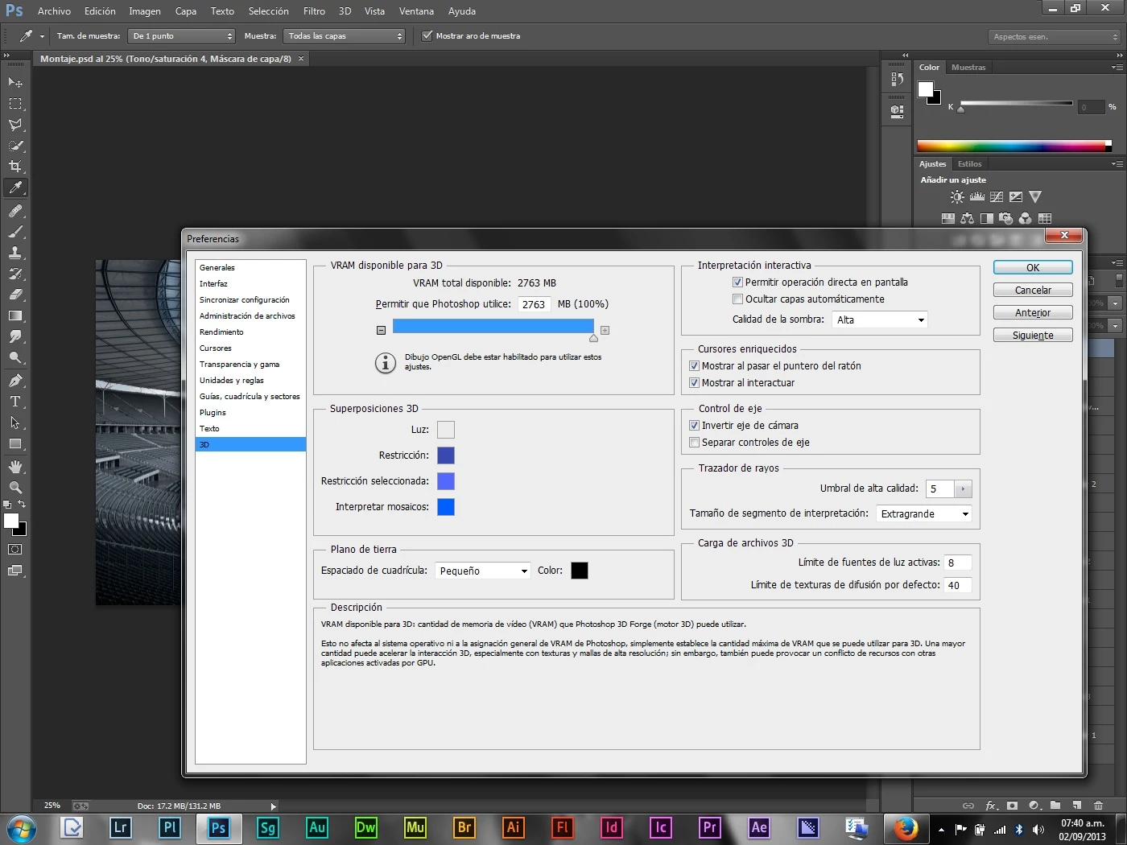Viewport: 1127px width, 845px height.
Task: Click the Levels adjustment icon
Action: [976, 196]
